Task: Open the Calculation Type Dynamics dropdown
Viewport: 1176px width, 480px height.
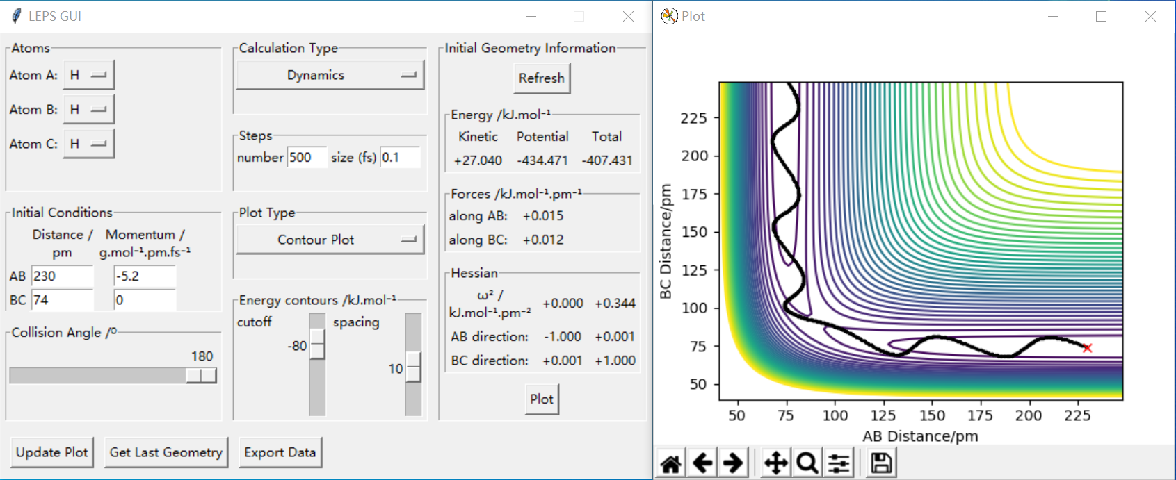Action: point(330,75)
